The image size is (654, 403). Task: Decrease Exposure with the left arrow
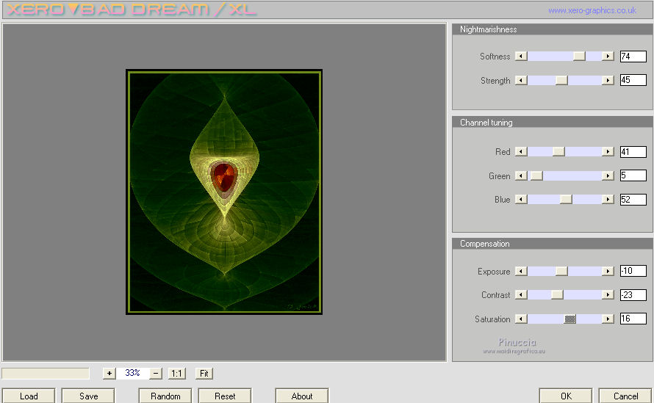click(521, 272)
